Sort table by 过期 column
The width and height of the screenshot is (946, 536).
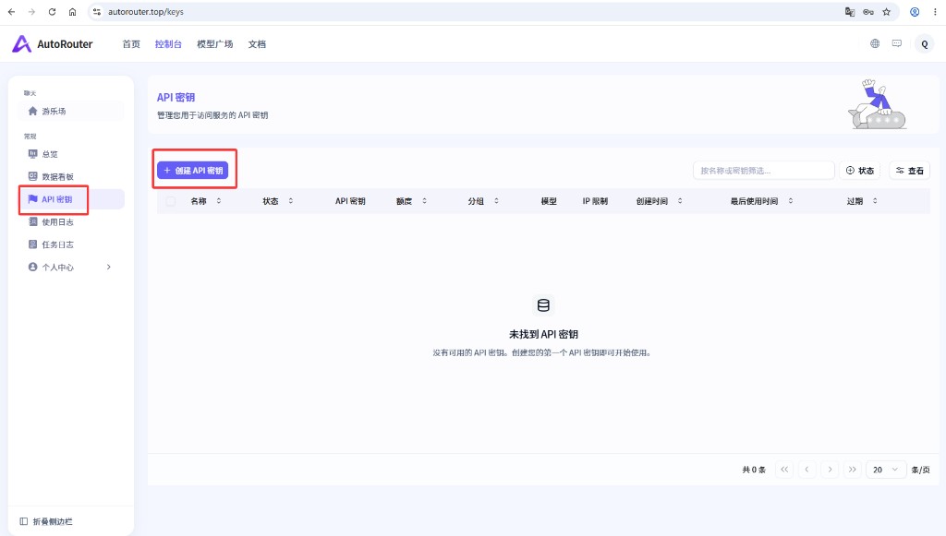862,201
